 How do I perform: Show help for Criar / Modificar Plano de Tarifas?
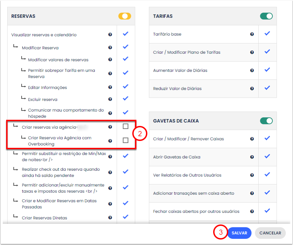[252, 52]
